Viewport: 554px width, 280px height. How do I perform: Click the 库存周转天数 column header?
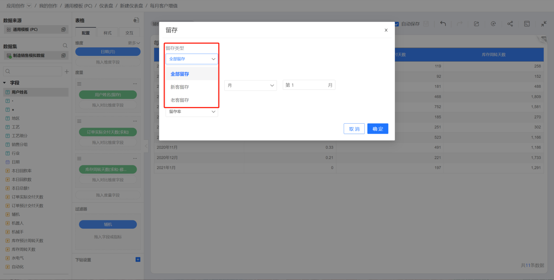(494, 55)
